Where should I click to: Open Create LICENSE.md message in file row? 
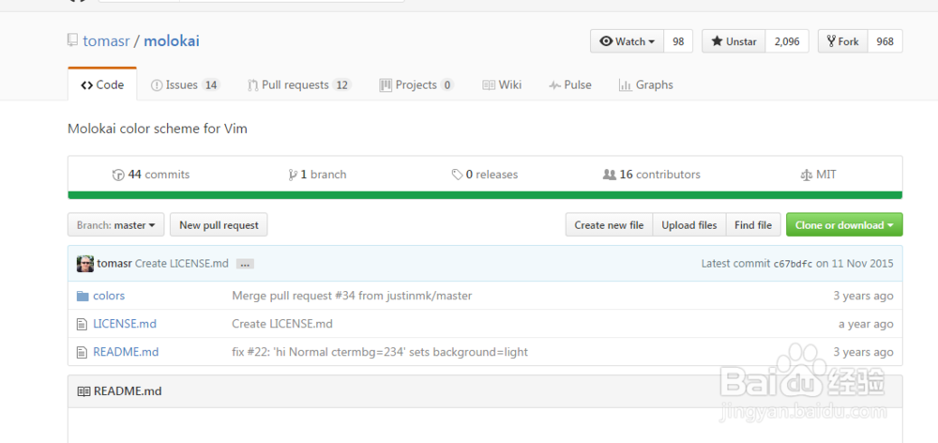(282, 324)
